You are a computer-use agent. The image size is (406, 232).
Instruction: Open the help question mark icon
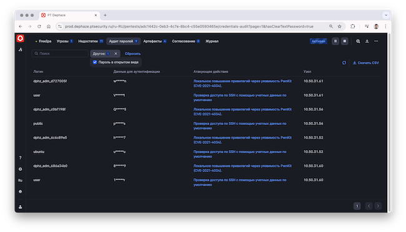[x=20, y=158]
